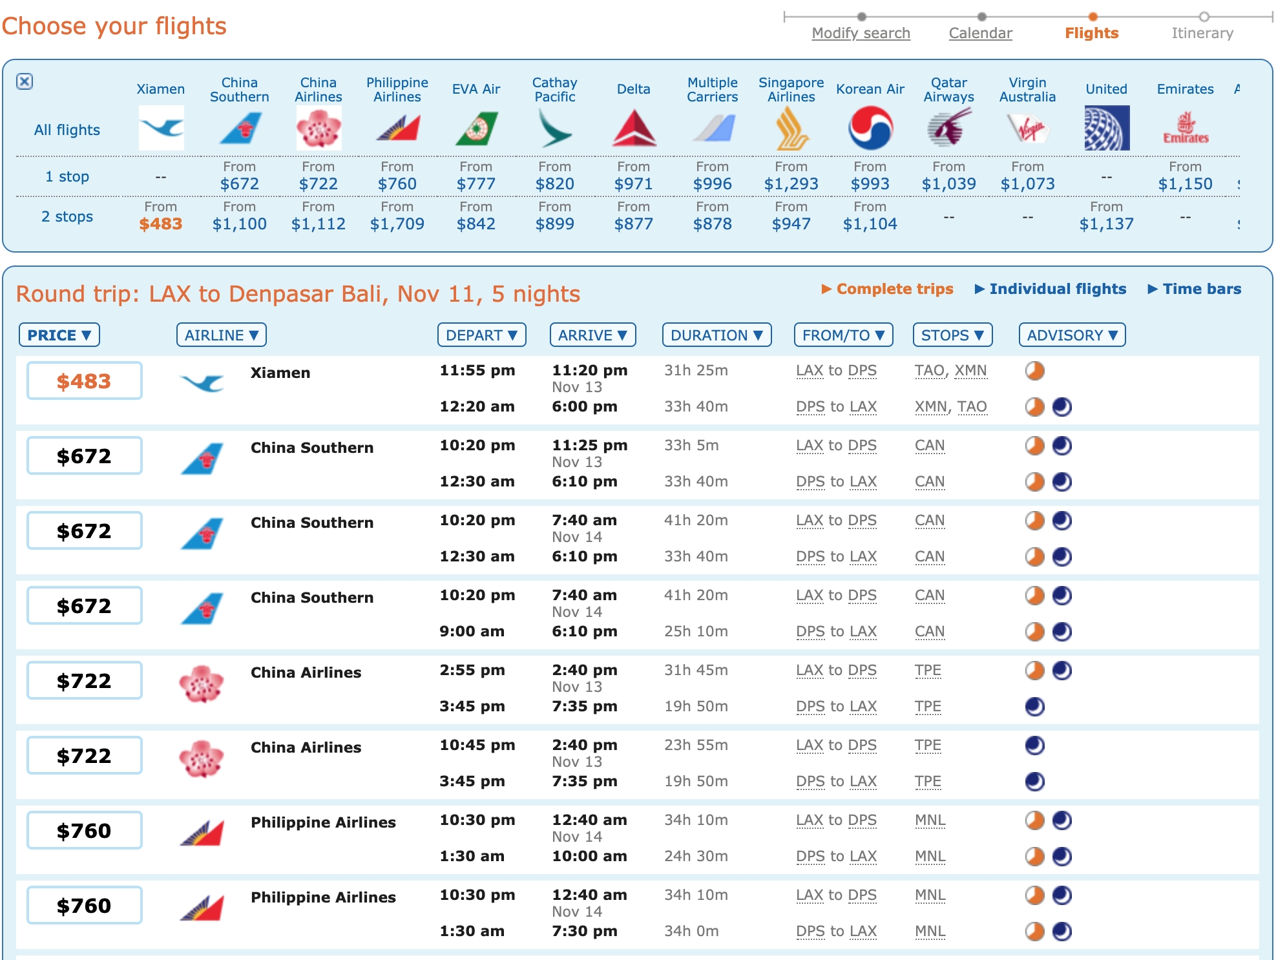Select $672 fare with 9:00 am return departure
1276x960 pixels.
coord(85,605)
